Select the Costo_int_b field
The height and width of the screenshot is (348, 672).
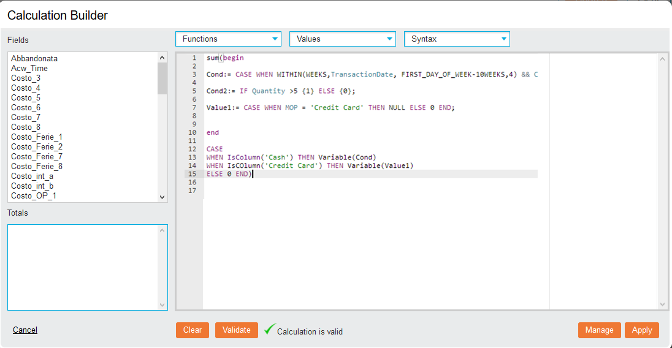32,186
